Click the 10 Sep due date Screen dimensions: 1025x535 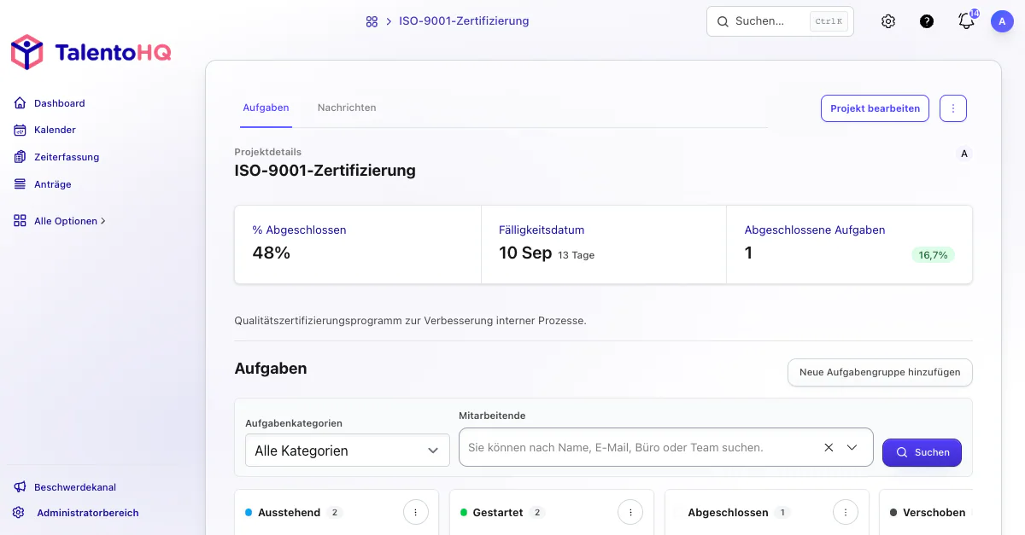(525, 253)
